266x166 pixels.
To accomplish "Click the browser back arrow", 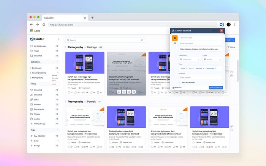I will pyautogui.click(x=31, y=25).
